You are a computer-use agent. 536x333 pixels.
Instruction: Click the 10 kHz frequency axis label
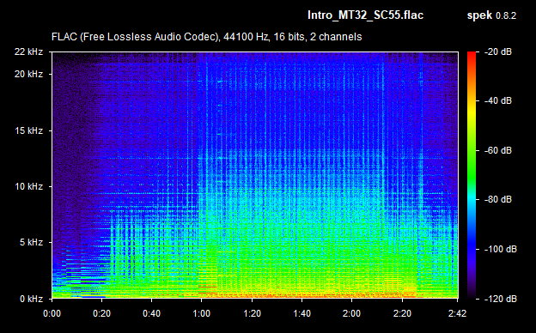click(28, 186)
